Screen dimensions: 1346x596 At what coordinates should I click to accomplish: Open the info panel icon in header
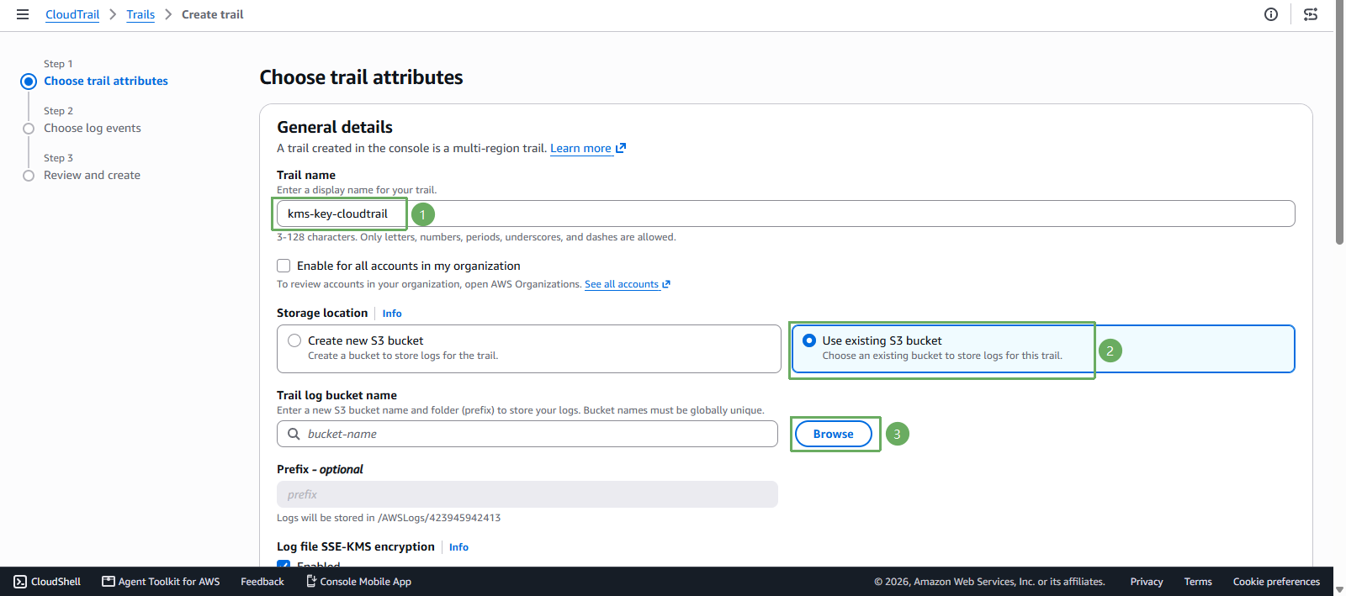(1271, 14)
